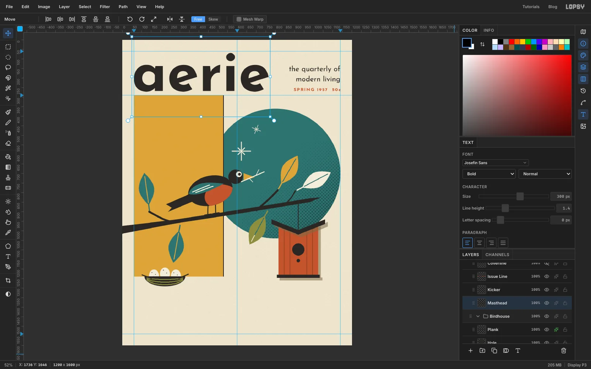Screen dimensions: 591x369
Task: Open the Bold font weight dropdown
Action: tap(489, 174)
